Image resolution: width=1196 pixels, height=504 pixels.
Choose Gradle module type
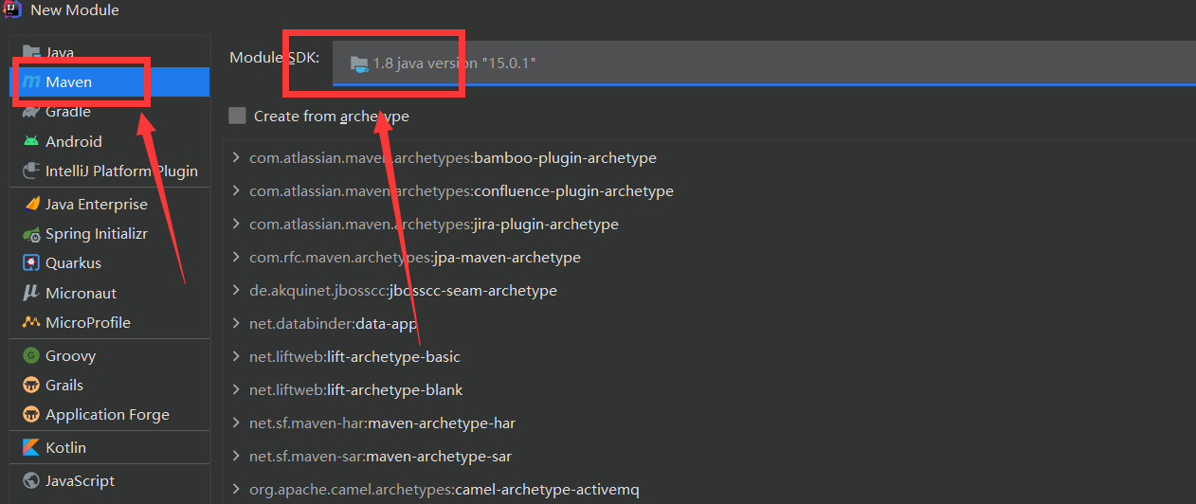pyautogui.click(x=110, y=112)
